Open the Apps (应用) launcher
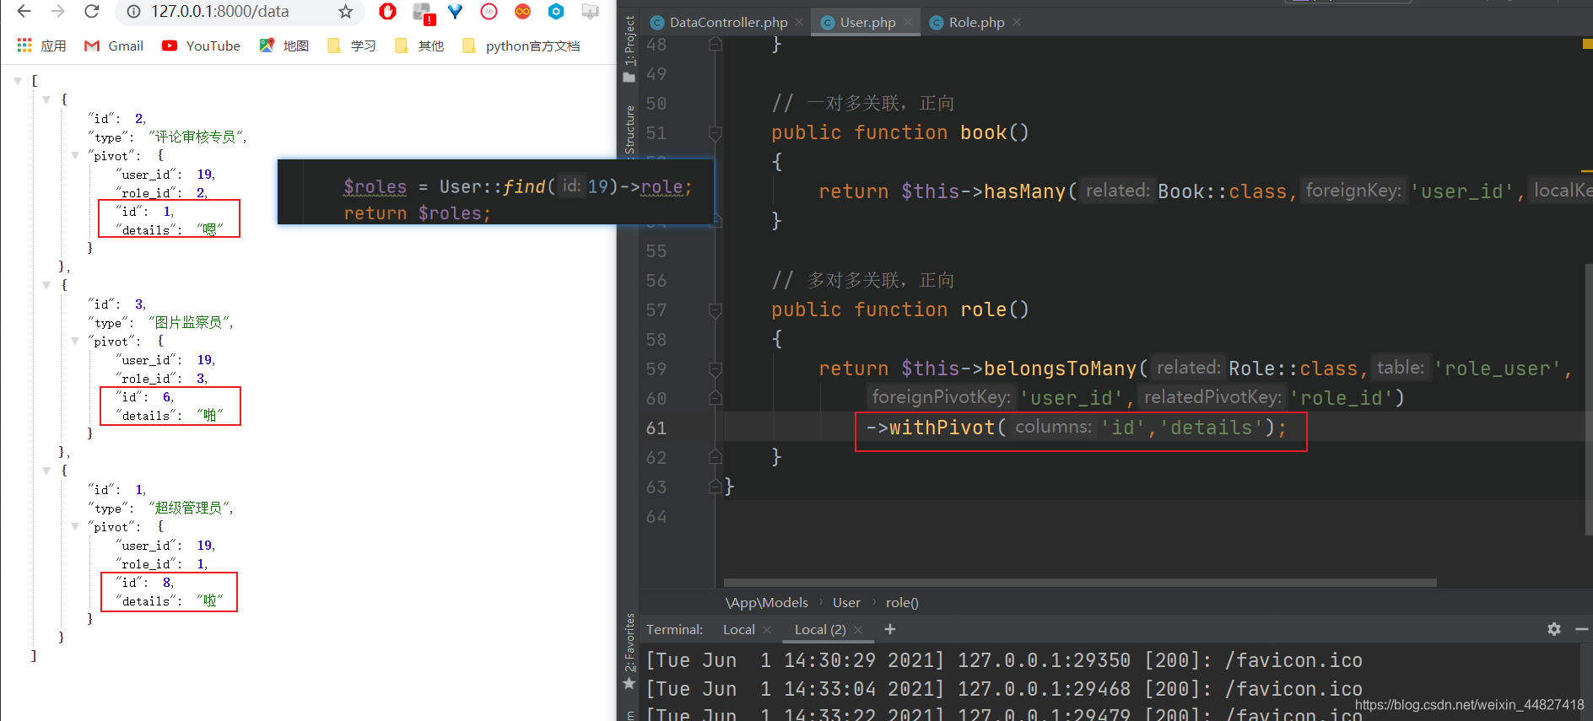1593x721 pixels. (41, 46)
